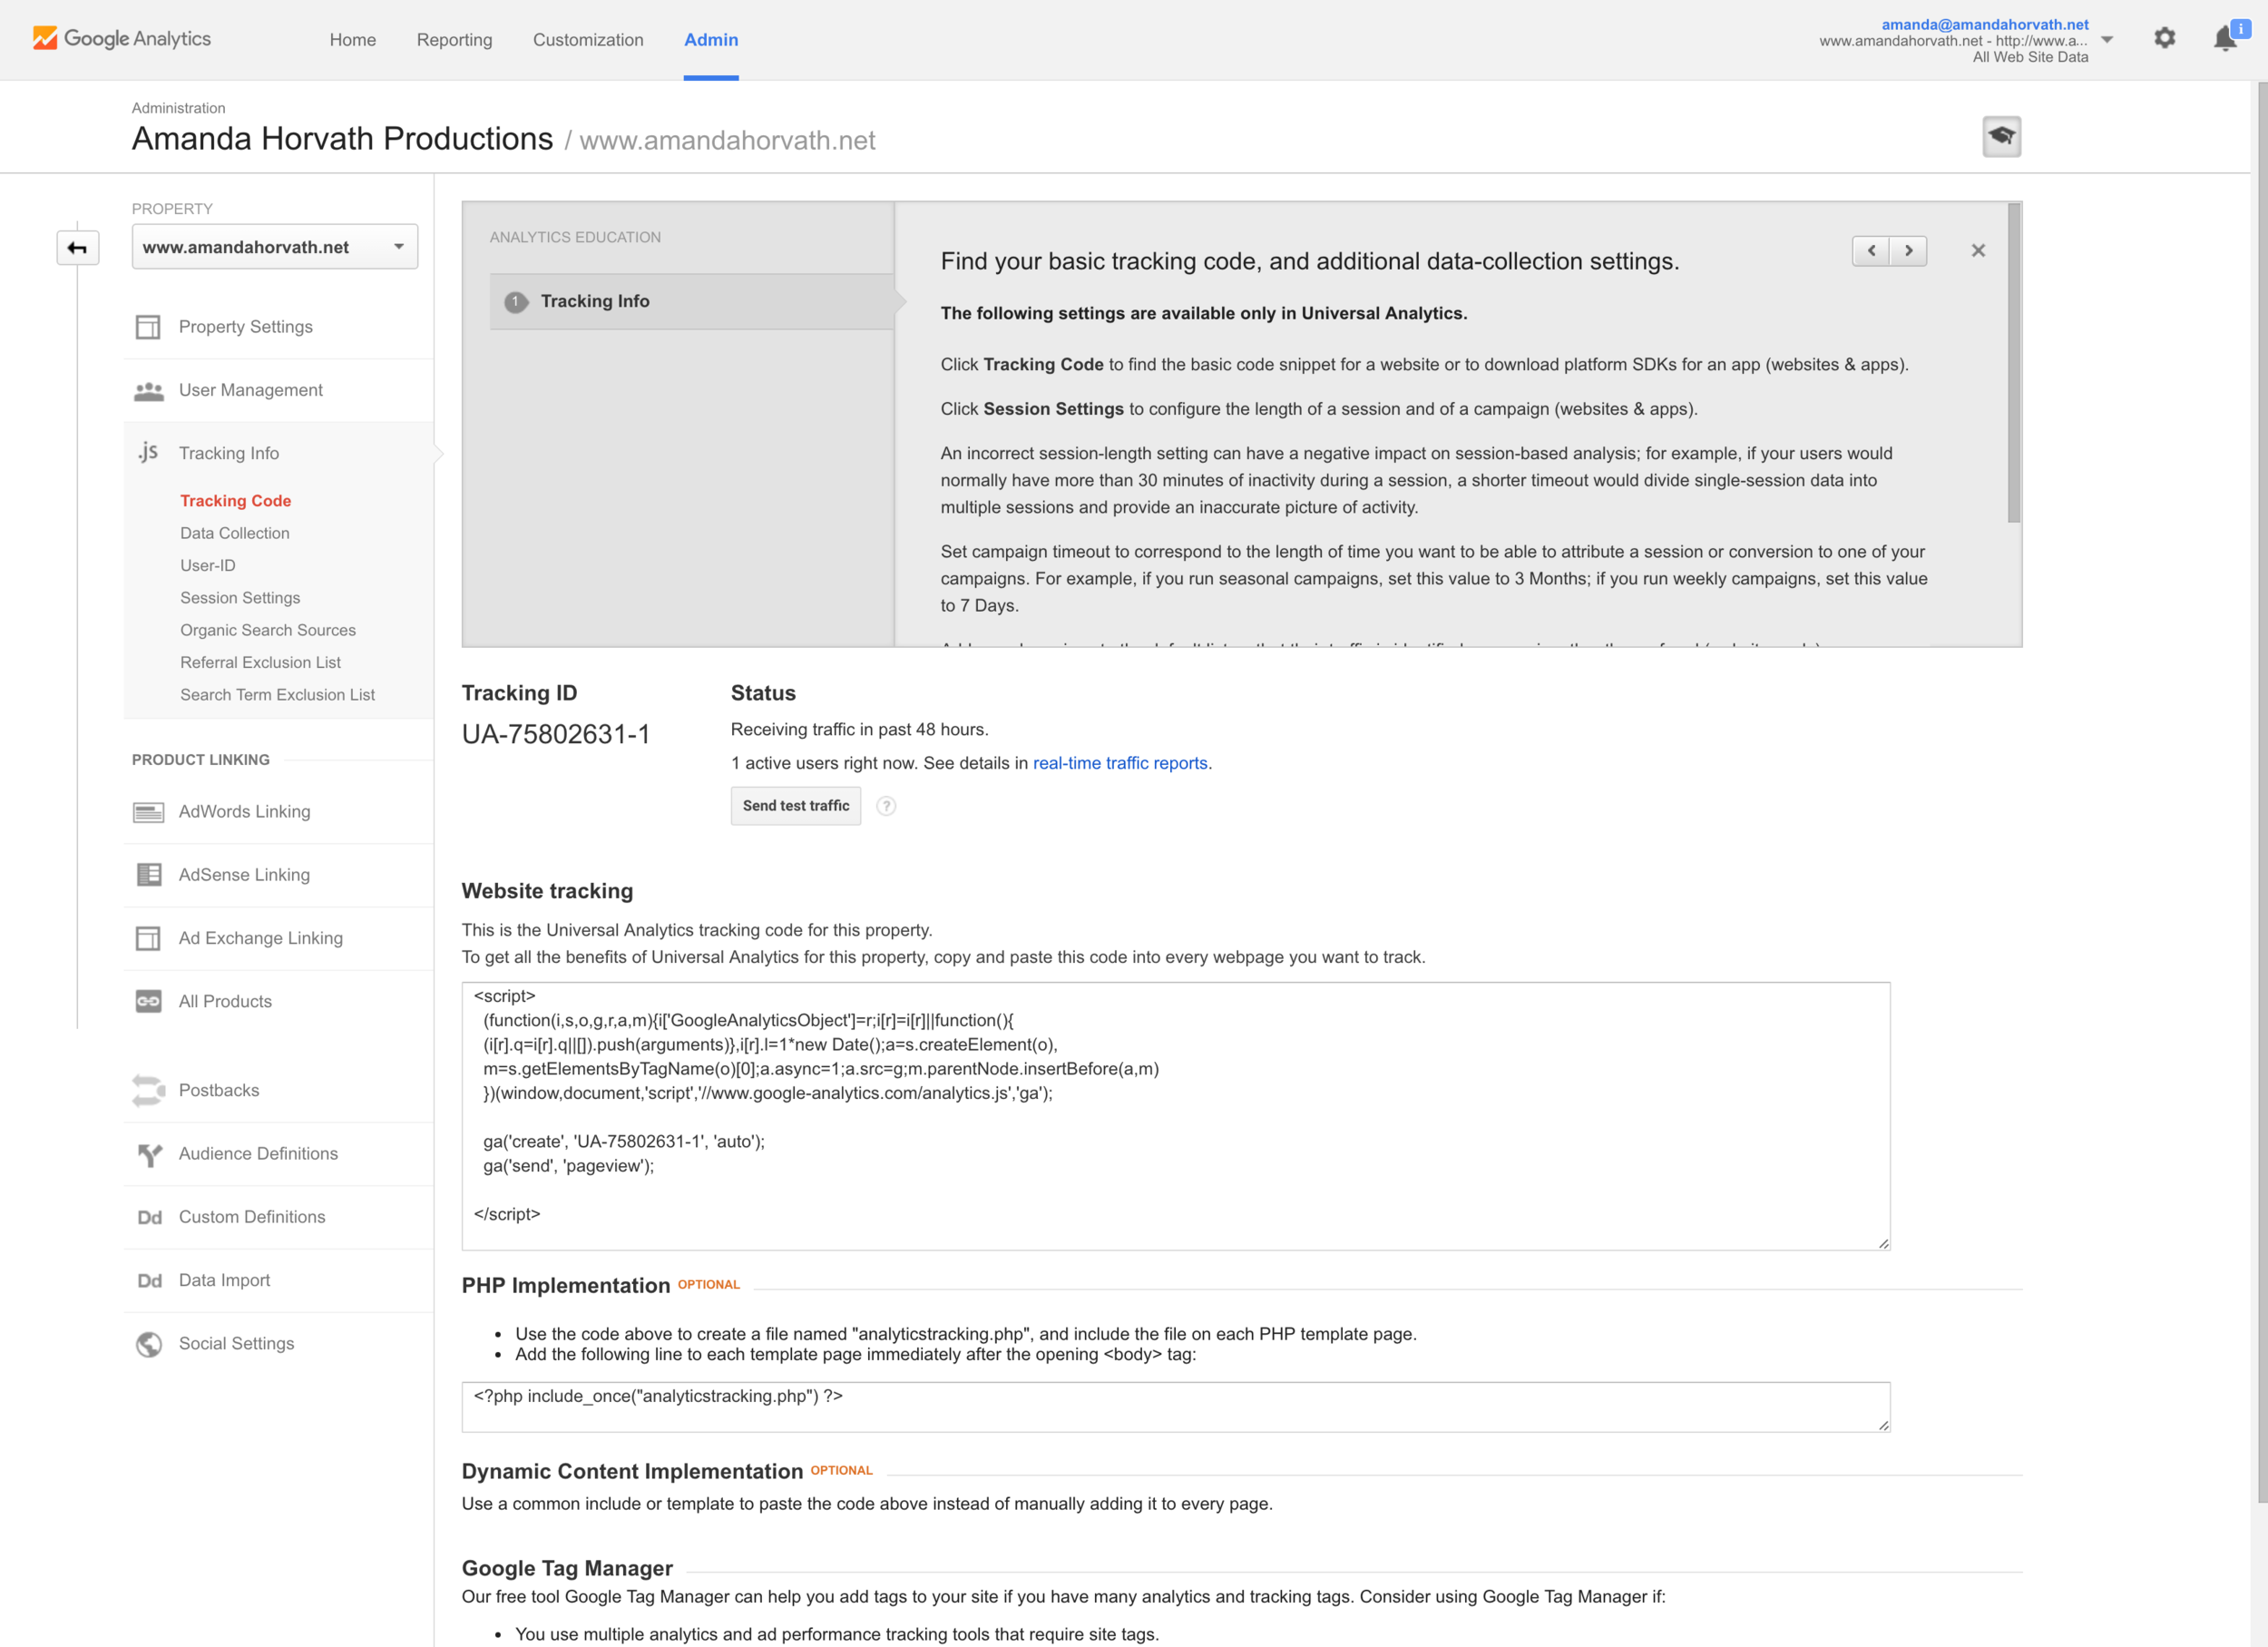
Task: Select Tracking Info item in education panel
Action: click(690, 301)
